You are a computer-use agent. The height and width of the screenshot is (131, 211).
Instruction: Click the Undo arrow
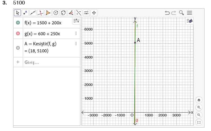167,13
